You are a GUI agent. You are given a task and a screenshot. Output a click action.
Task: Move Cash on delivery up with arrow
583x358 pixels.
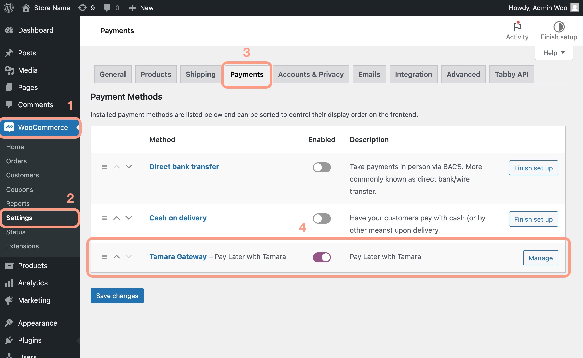pyautogui.click(x=116, y=218)
